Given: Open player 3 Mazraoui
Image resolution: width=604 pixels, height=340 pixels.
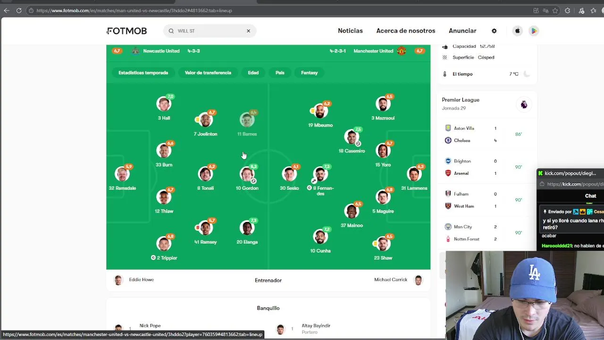Looking at the screenshot, I should (383, 108).
